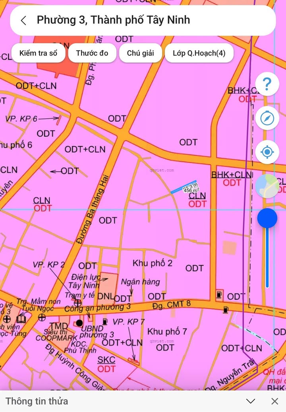Tap the 456 m² measurement label

point(191,190)
